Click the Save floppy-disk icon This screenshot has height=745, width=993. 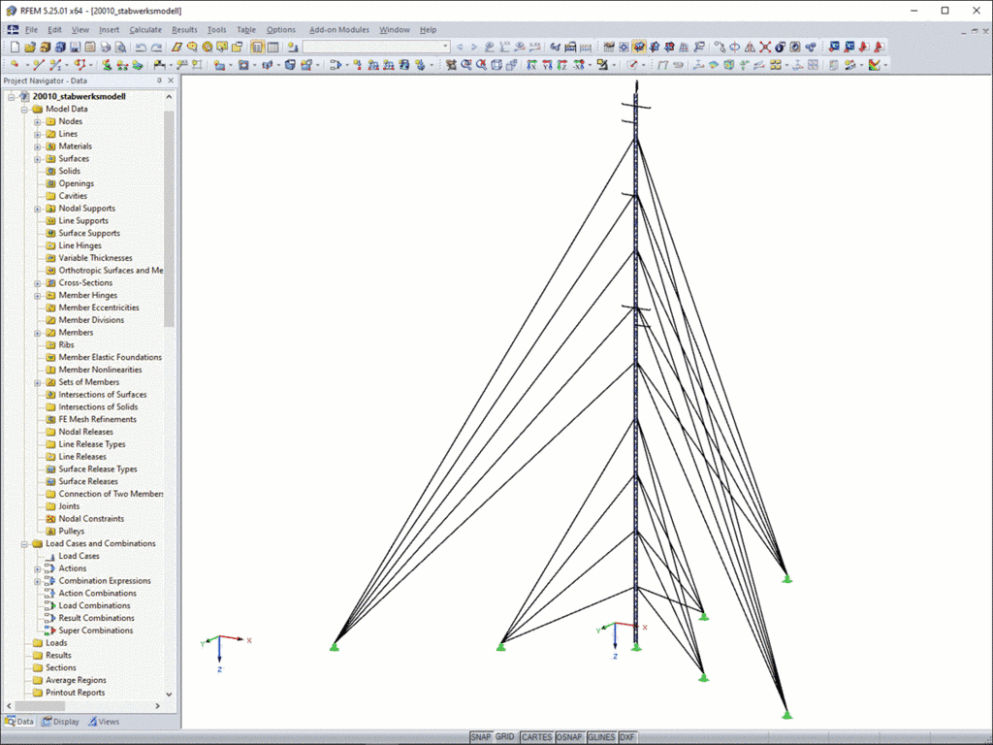[x=75, y=47]
